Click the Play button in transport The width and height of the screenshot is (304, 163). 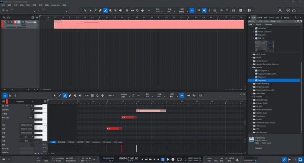(x=168, y=159)
